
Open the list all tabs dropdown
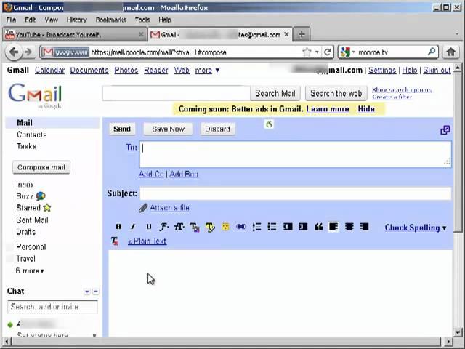[457, 34]
